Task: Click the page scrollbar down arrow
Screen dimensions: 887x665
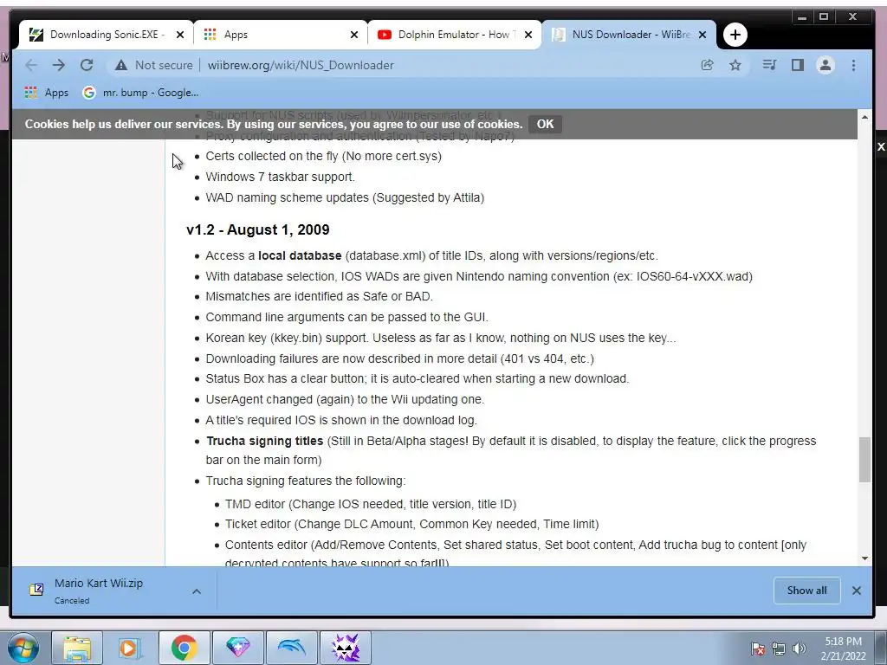Action: (x=864, y=558)
